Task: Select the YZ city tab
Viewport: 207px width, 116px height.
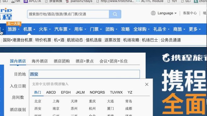Action: [130, 92]
